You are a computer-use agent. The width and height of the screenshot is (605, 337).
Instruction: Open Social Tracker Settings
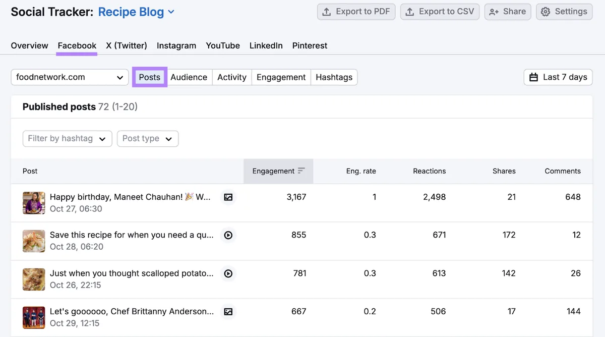pyautogui.click(x=564, y=12)
